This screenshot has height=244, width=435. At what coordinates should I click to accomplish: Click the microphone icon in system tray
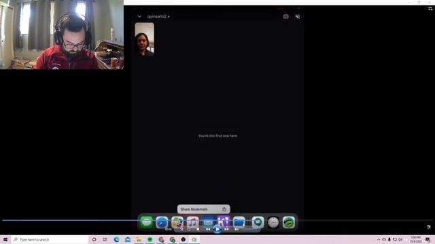[389, 239]
